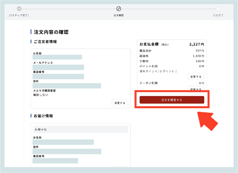Click 保有ポイント[ 0 ポイント ] text
238x173 pixels.
pos(158,71)
